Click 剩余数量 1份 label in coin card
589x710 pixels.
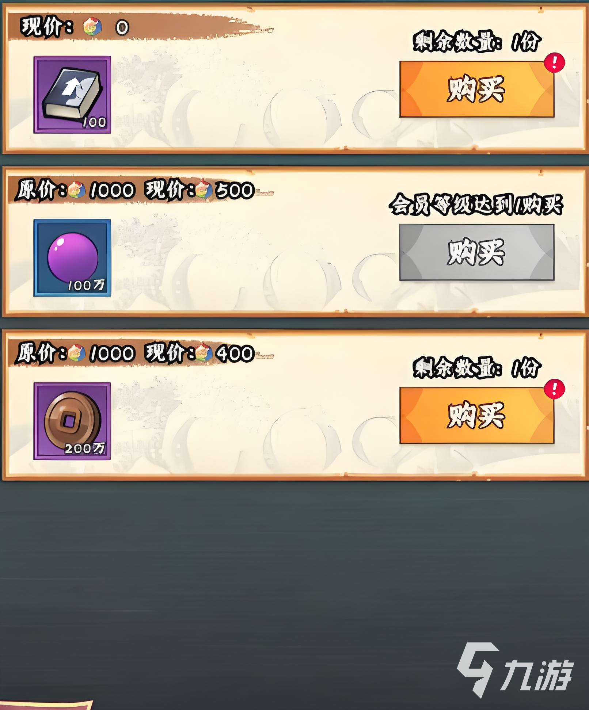[x=477, y=367]
